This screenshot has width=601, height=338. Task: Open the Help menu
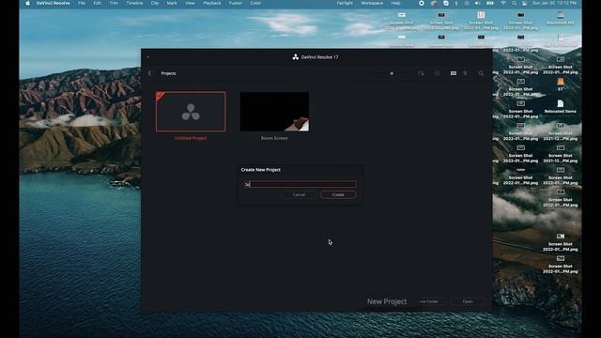(x=396, y=3)
